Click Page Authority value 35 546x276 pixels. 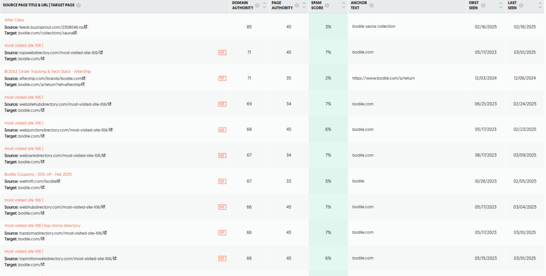[x=288, y=78]
